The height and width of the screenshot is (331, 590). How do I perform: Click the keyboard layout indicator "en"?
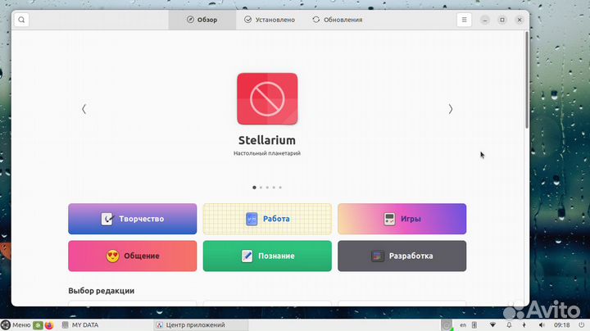click(463, 325)
